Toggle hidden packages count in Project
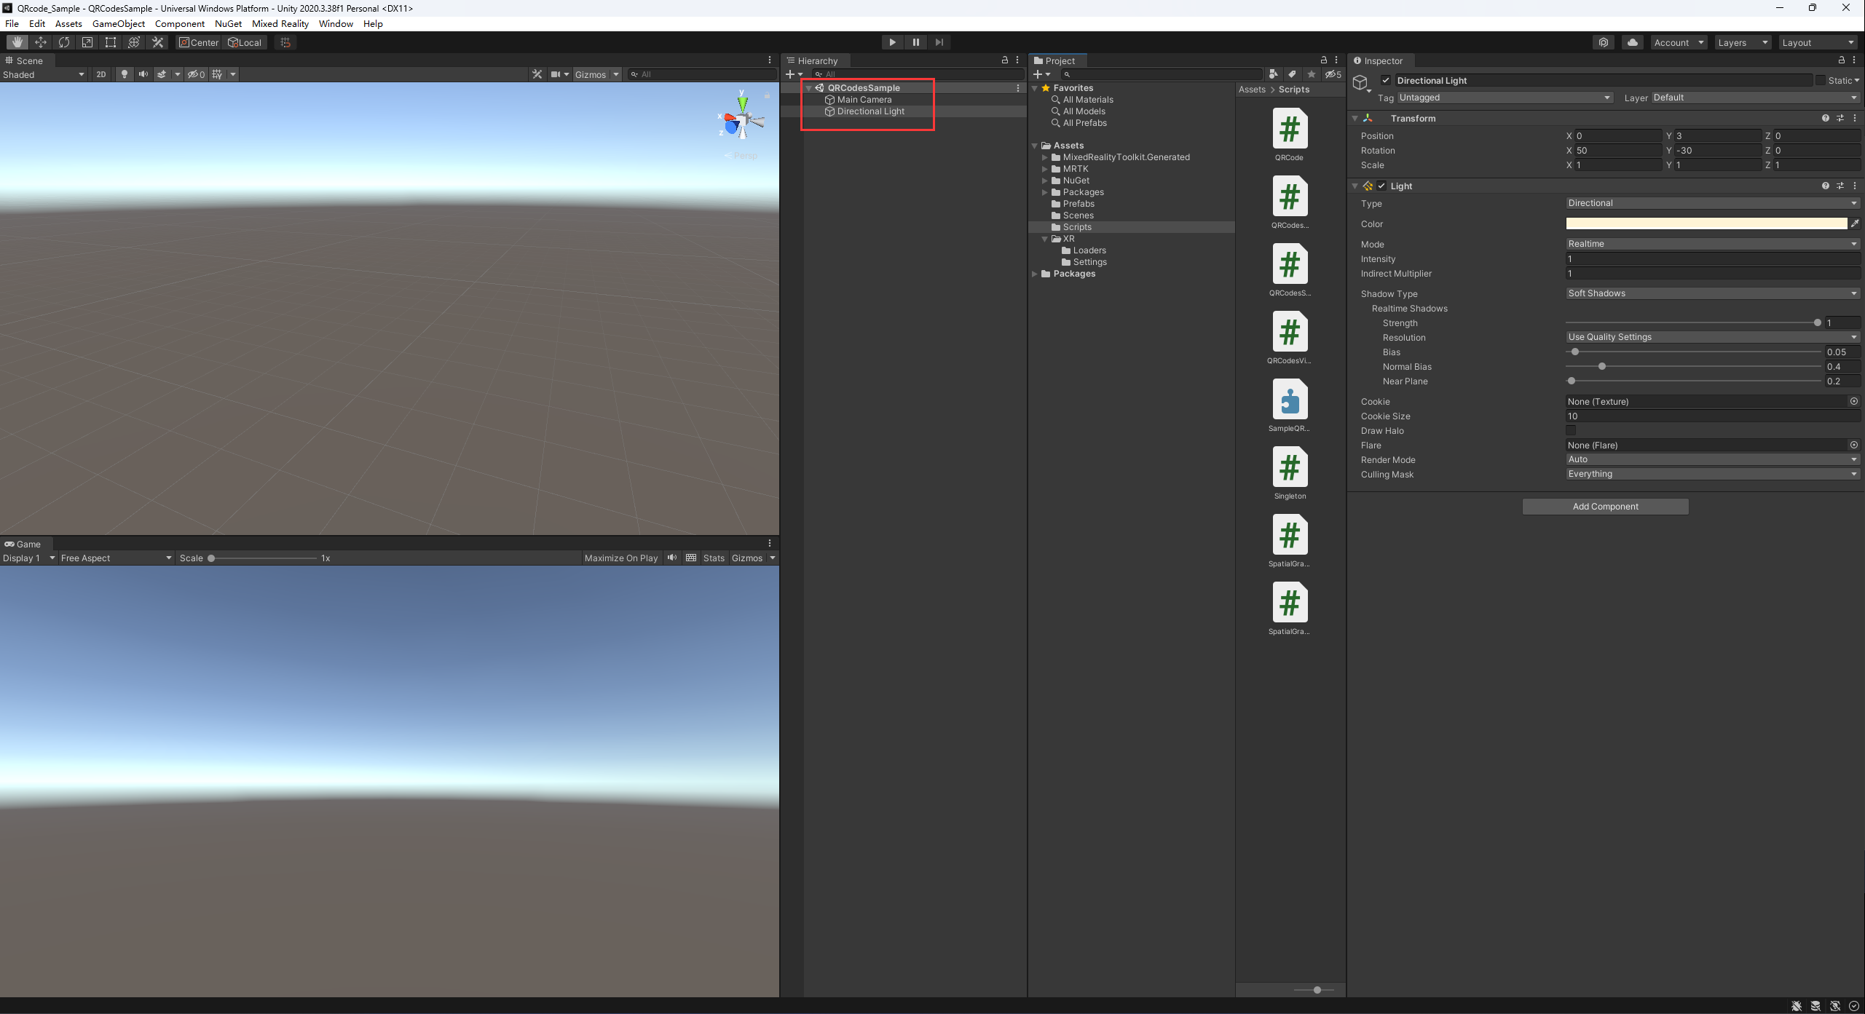 1333,74
